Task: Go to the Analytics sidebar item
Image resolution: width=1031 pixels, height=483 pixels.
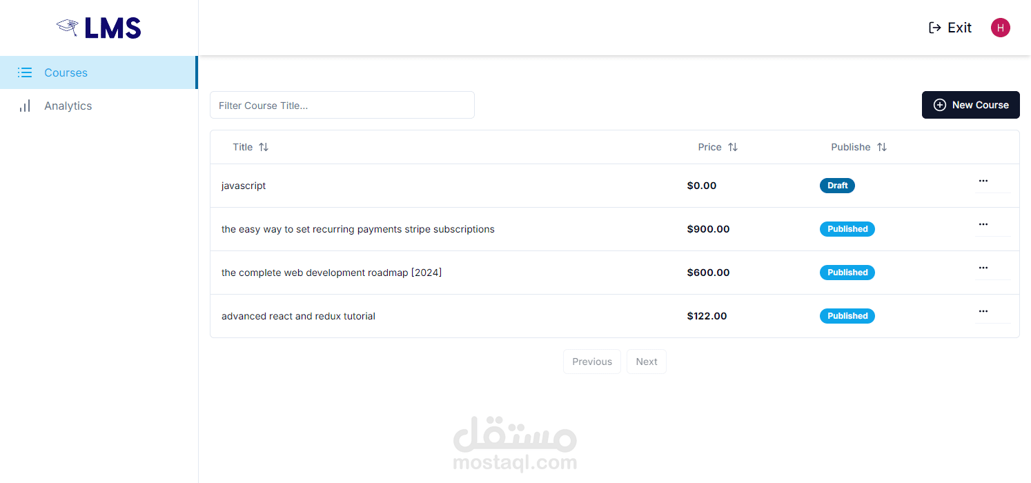Action: tap(99, 106)
